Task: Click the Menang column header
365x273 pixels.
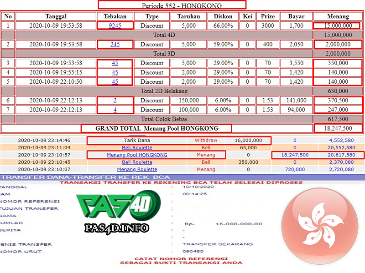Action: click(x=338, y=16)
